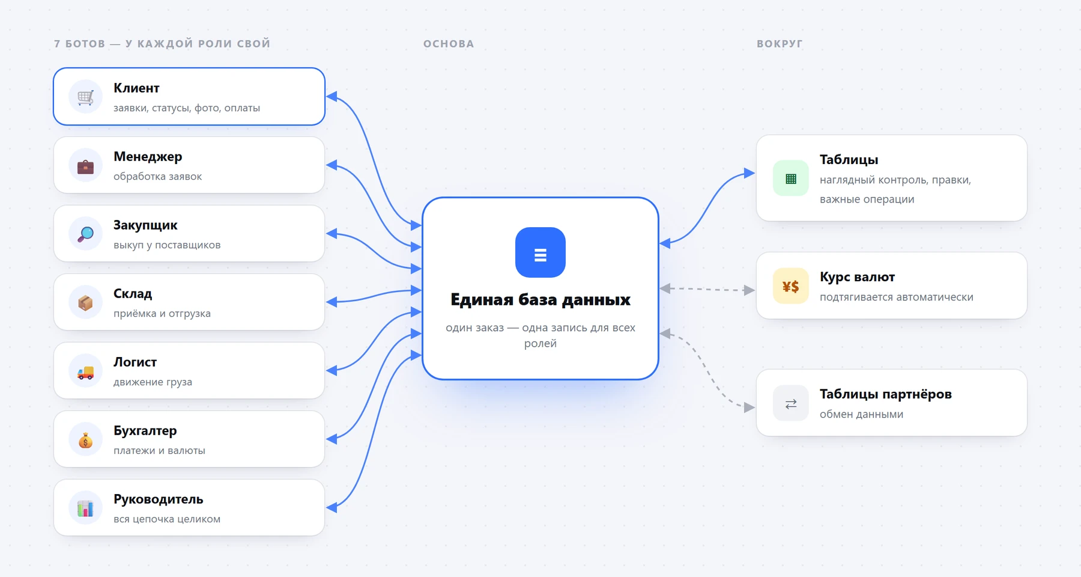This screenshot has width=1081, height=577.
Task: Click the truck icon for Логист
Action: pos(86,371)
